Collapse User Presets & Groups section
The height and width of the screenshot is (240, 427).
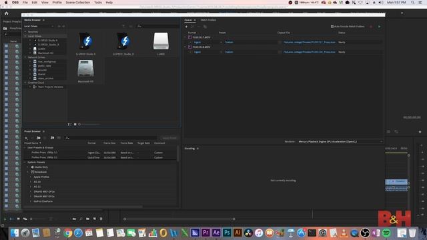click(25, 147)
